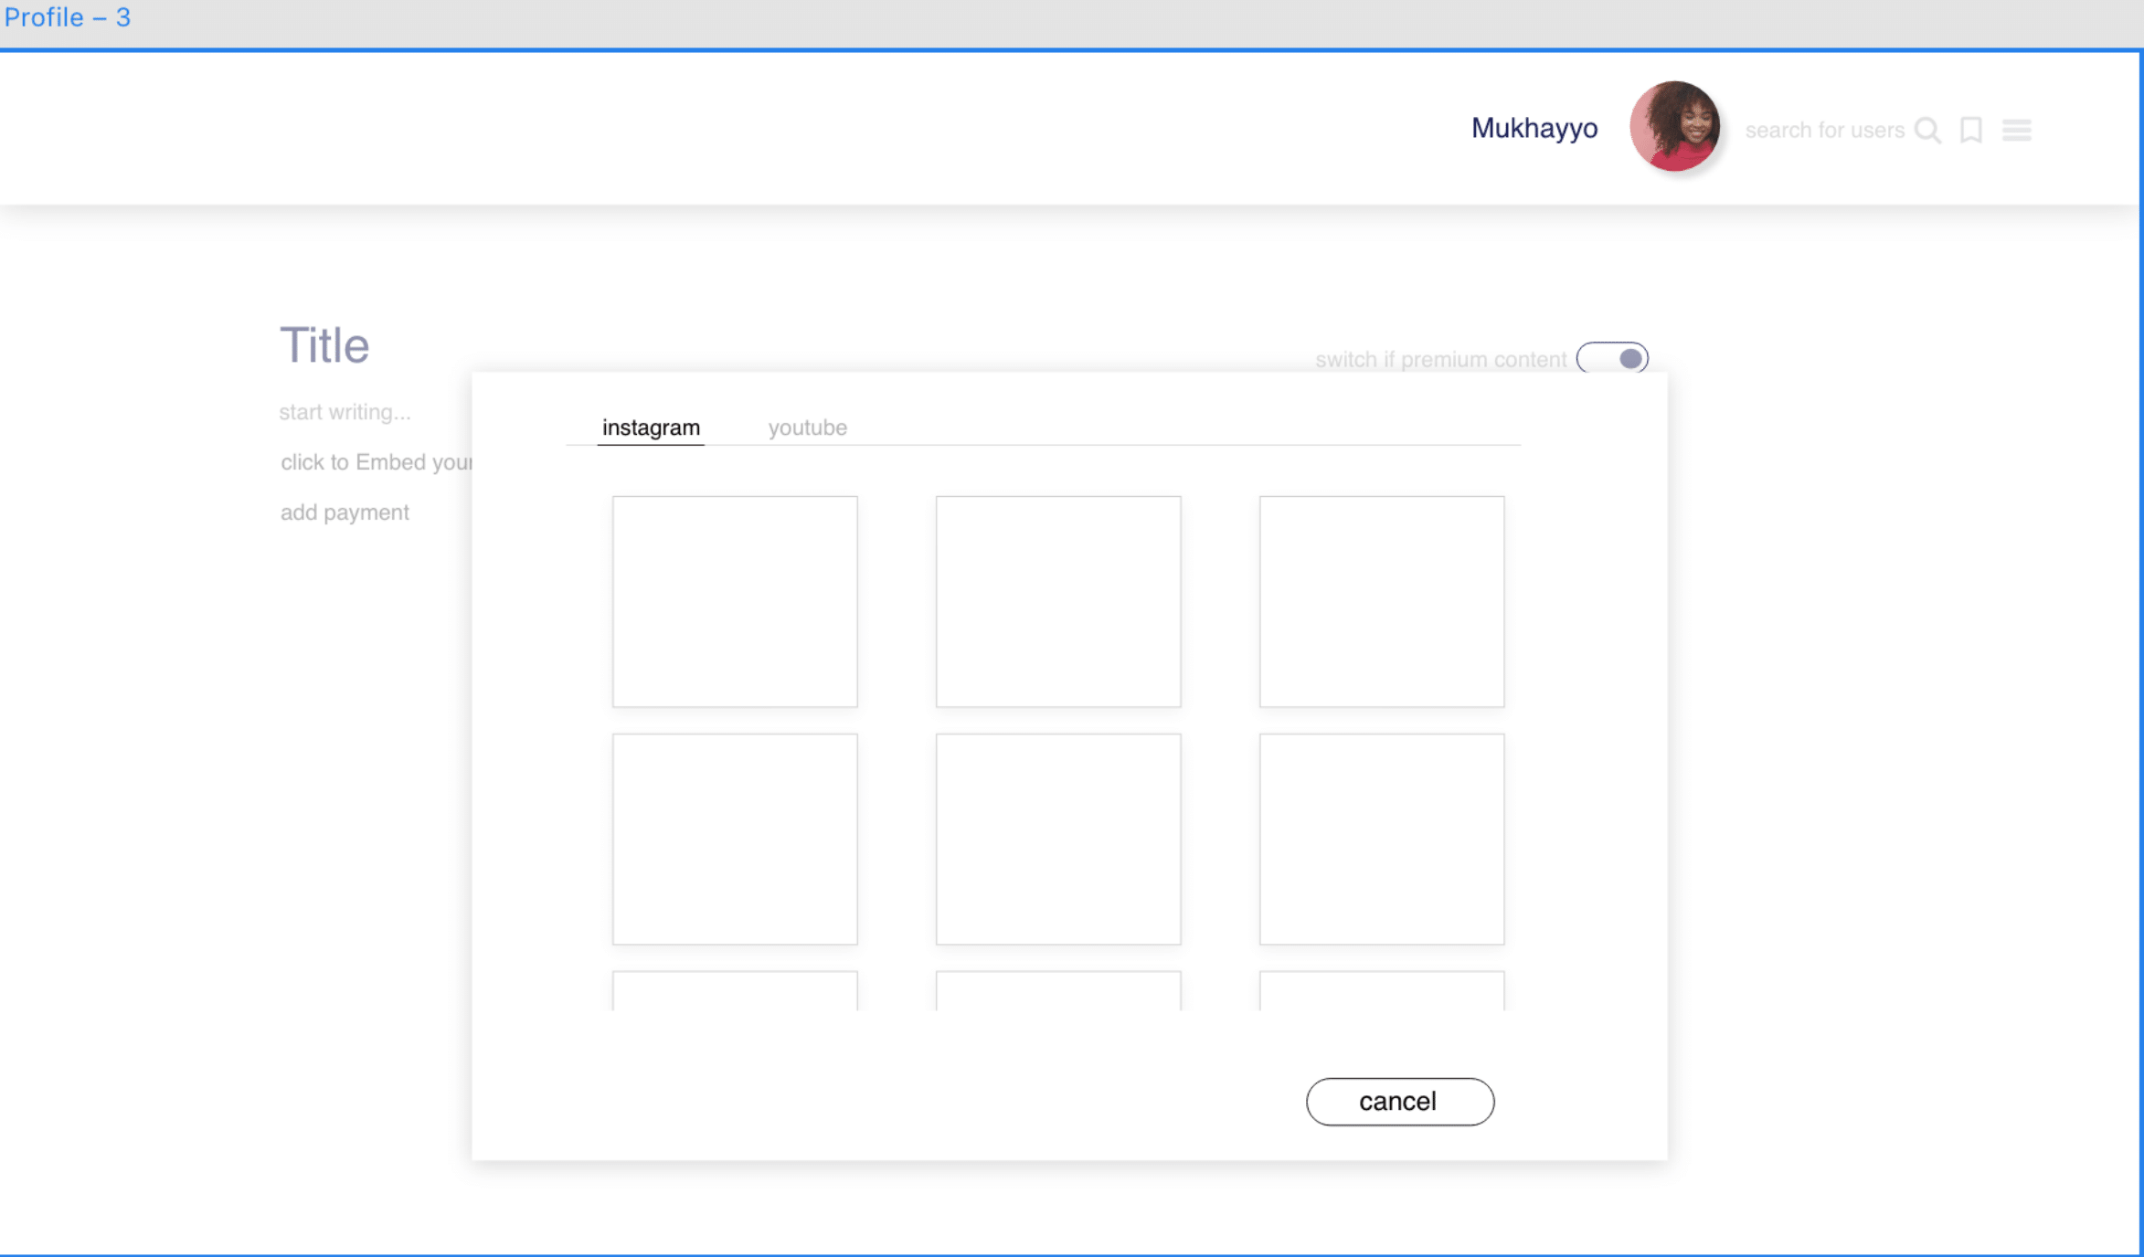Select right thumbnail in top row

coord(1381,601)
